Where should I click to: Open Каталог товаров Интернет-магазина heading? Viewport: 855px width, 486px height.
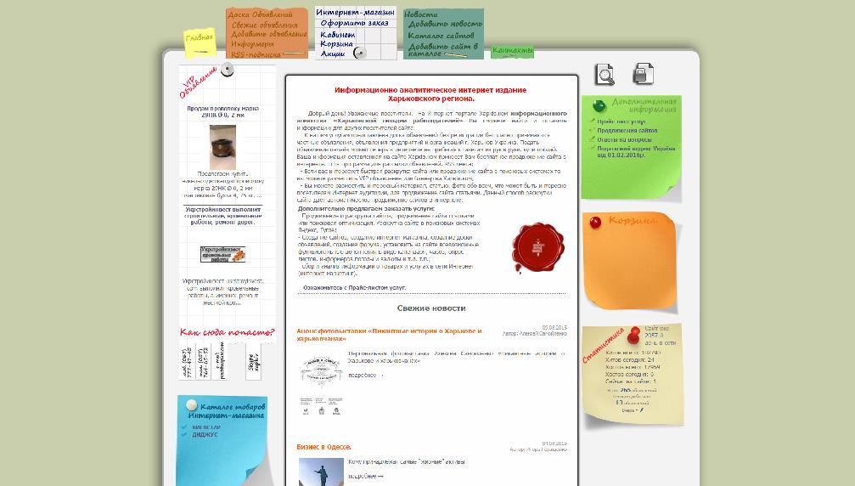[x=227, y=410]
